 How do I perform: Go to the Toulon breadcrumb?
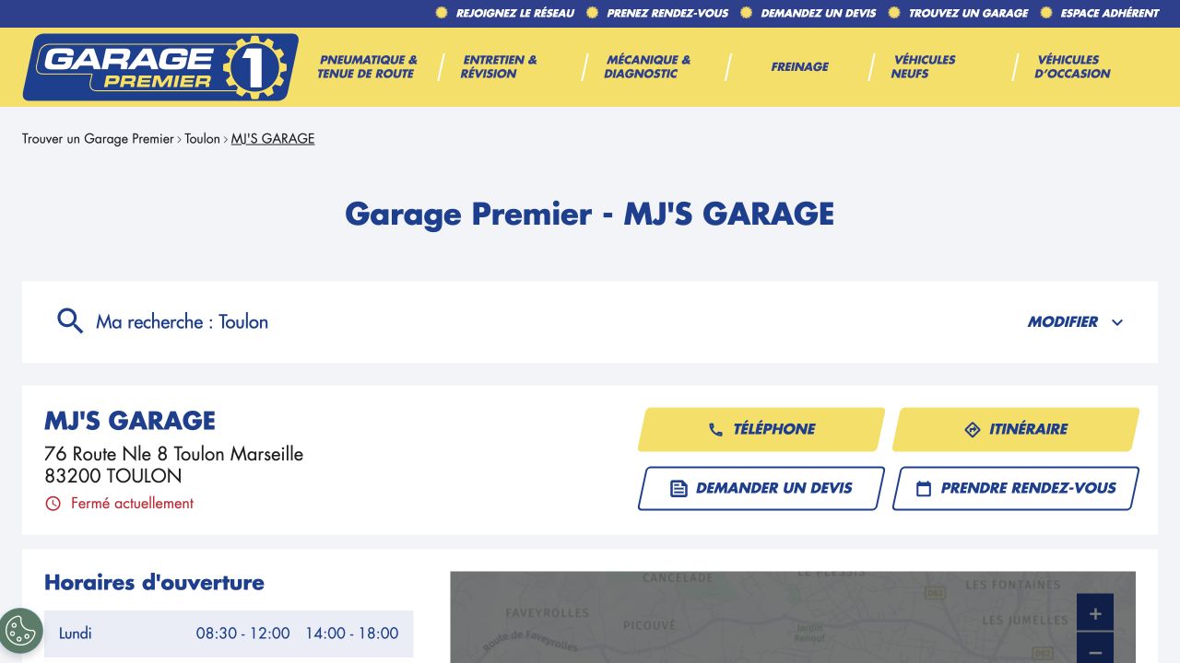tap(202, 139)
